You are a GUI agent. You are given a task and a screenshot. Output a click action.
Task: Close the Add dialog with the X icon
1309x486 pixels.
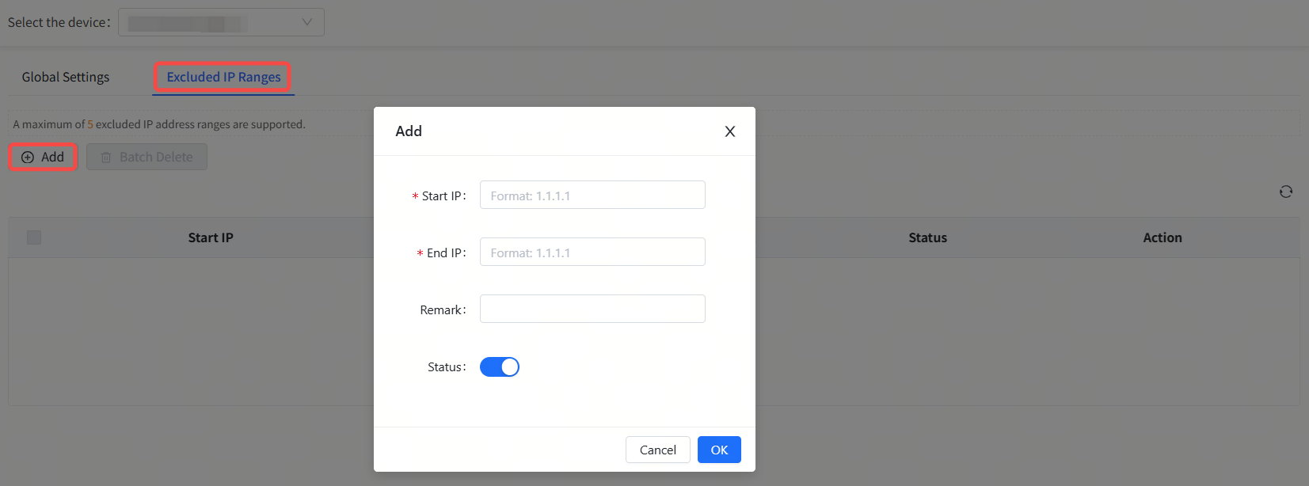(x=729, y=131)
